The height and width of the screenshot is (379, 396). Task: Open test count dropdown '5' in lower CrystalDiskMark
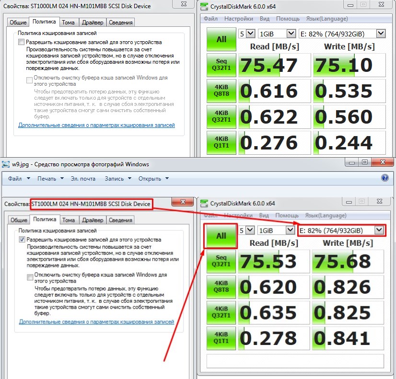[250, 230]
